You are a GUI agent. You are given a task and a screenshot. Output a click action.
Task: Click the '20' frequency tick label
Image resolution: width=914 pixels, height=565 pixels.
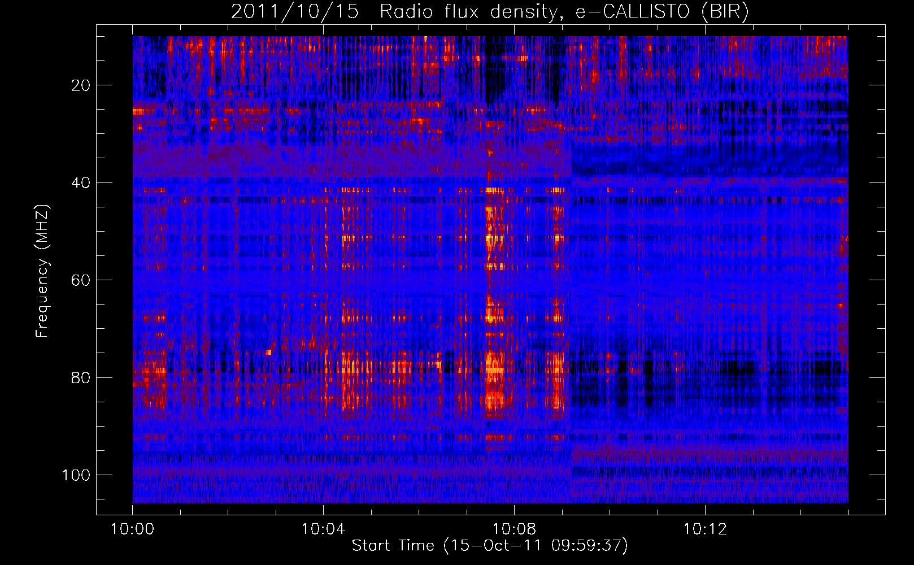point(81,85)
